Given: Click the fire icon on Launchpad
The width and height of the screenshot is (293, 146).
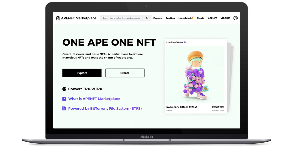Looking at the screenshot, I should pyautogui.click(x=192, y=18).
